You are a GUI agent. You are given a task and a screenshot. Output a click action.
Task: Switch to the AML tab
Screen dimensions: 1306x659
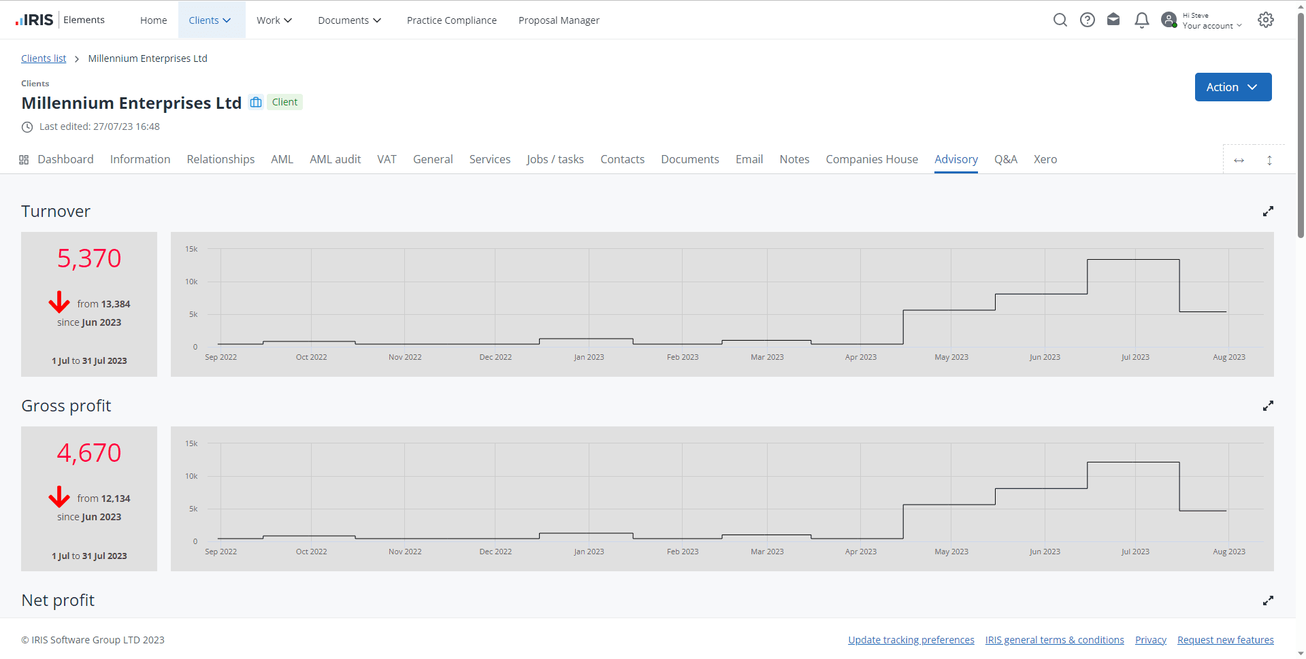pos(282,159)
